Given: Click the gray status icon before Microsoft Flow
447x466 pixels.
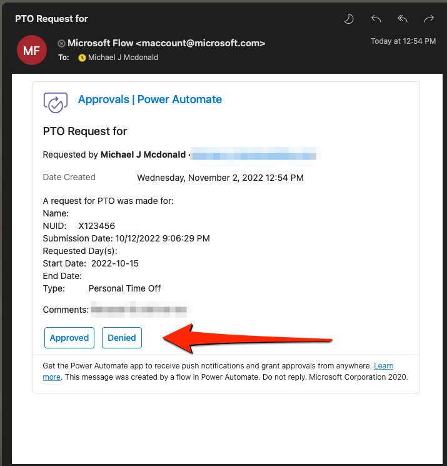Looking at the screenshot, I should [x=61, y=44].
